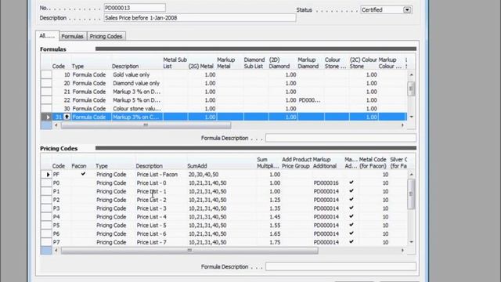Click Formulas grid scroll-right arrow
The height and width of the screenshot is (282, 501).
402,125
